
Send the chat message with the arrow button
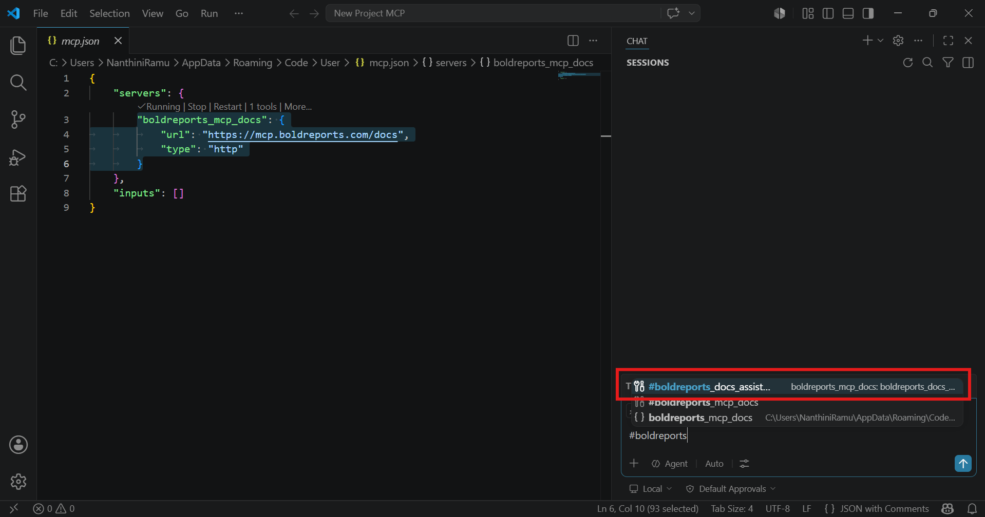click(963, 463)
